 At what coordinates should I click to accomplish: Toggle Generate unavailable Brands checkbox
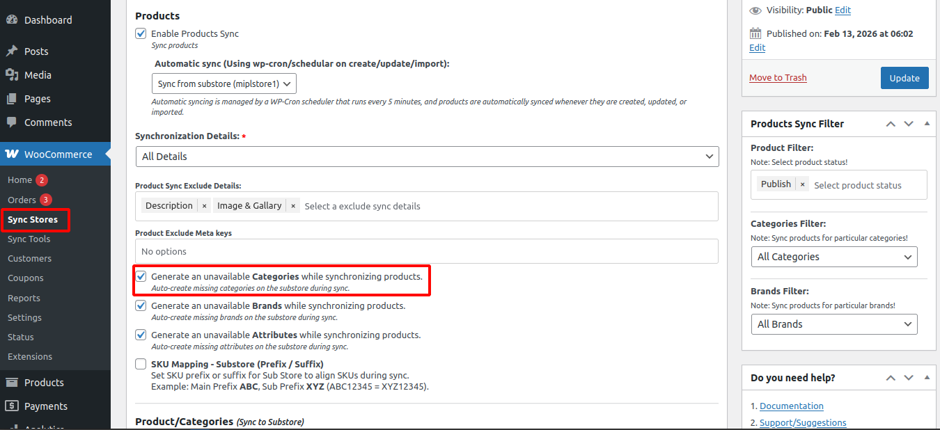141,305
